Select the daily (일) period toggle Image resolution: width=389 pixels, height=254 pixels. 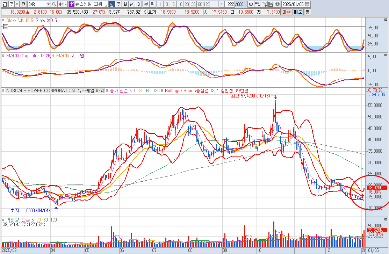[111, 4]
